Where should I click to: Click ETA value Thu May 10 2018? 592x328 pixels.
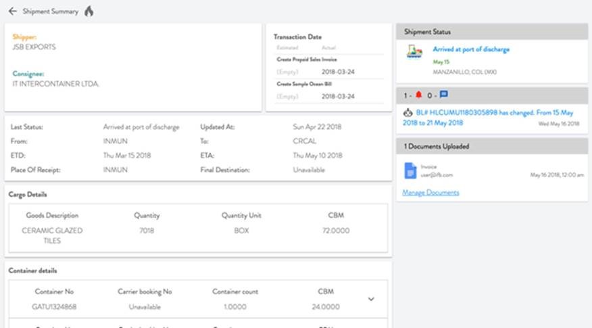(317, 156)
